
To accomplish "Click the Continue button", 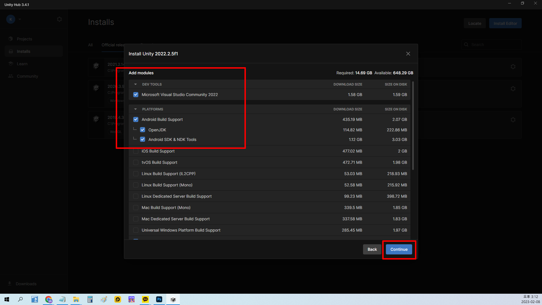I will click(x=399, y=249).
